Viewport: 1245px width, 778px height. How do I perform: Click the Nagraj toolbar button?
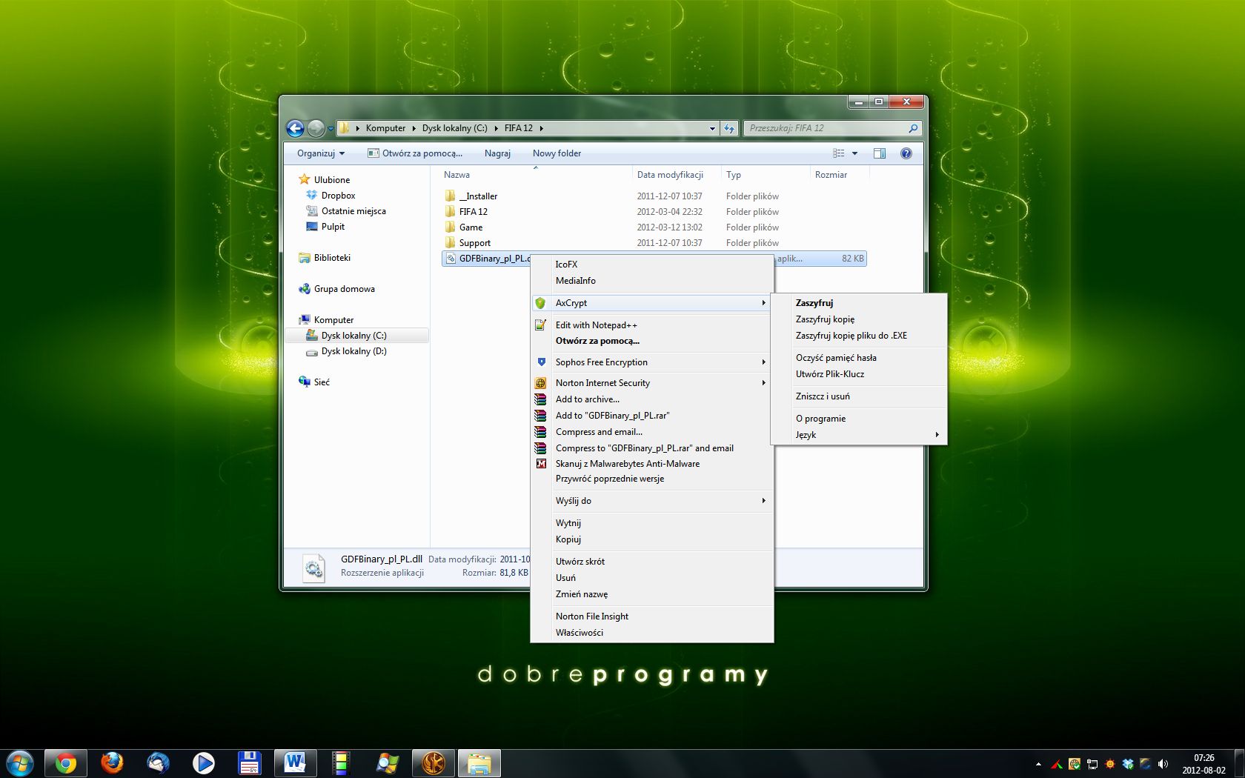(x=497, y=153)
